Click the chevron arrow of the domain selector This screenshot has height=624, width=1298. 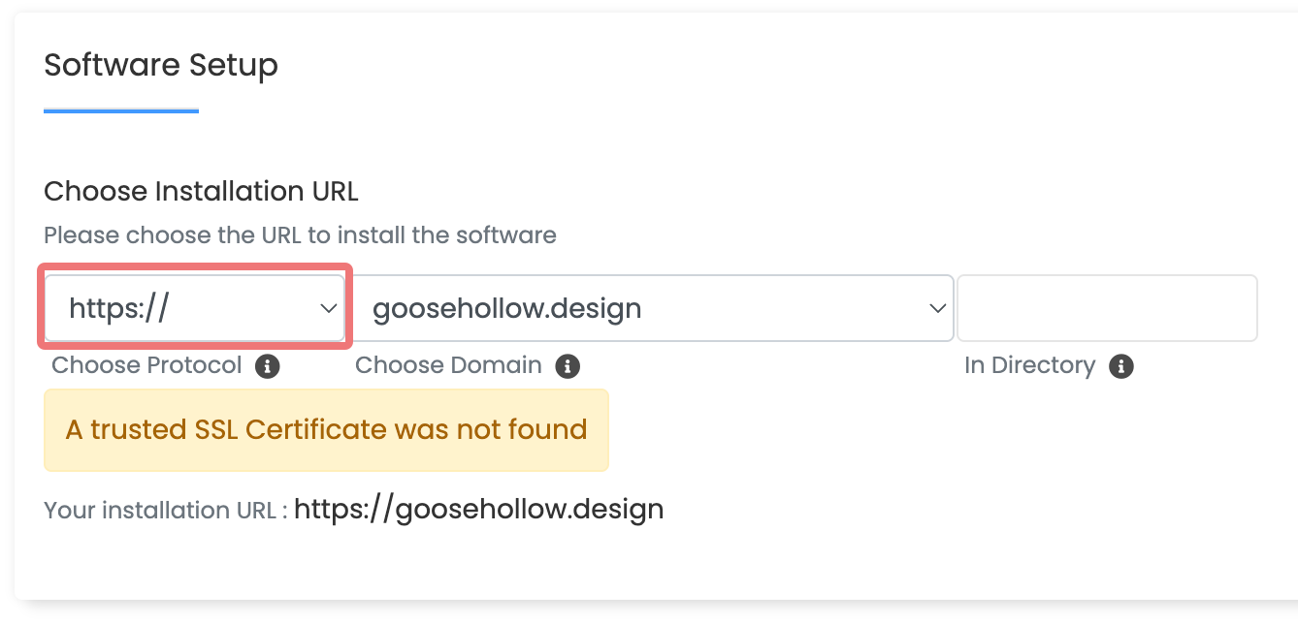click(937, 308)
